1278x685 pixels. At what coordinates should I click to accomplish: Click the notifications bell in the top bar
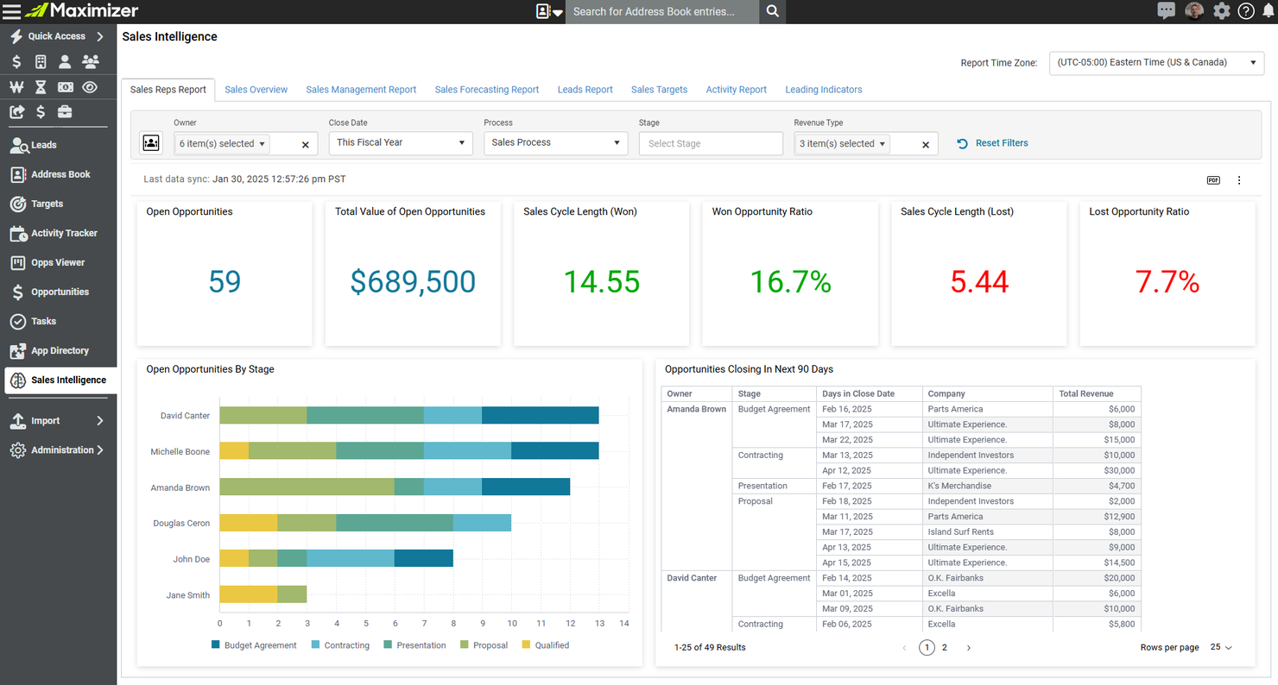tap(1269, 10)
